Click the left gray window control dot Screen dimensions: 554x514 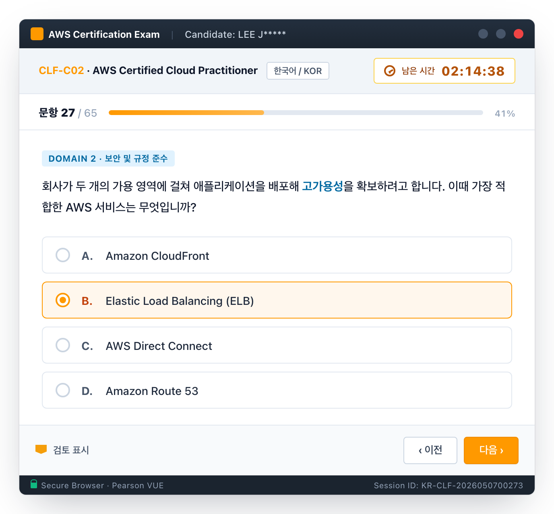483,34
